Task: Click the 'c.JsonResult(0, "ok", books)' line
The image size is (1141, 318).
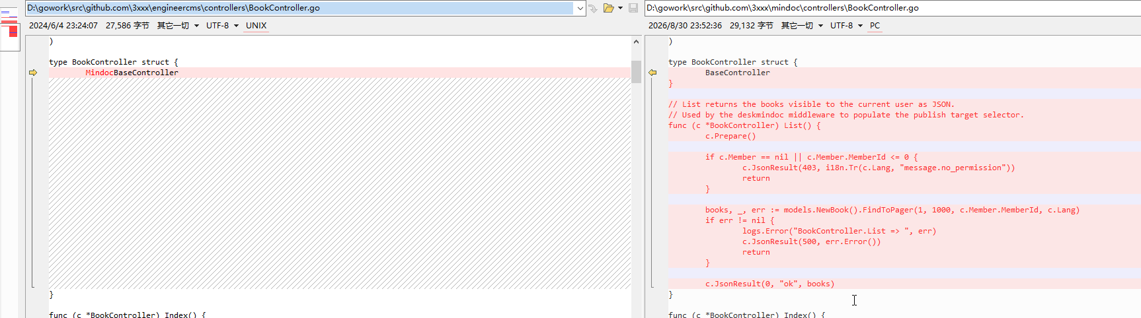Action: point(770,284)
